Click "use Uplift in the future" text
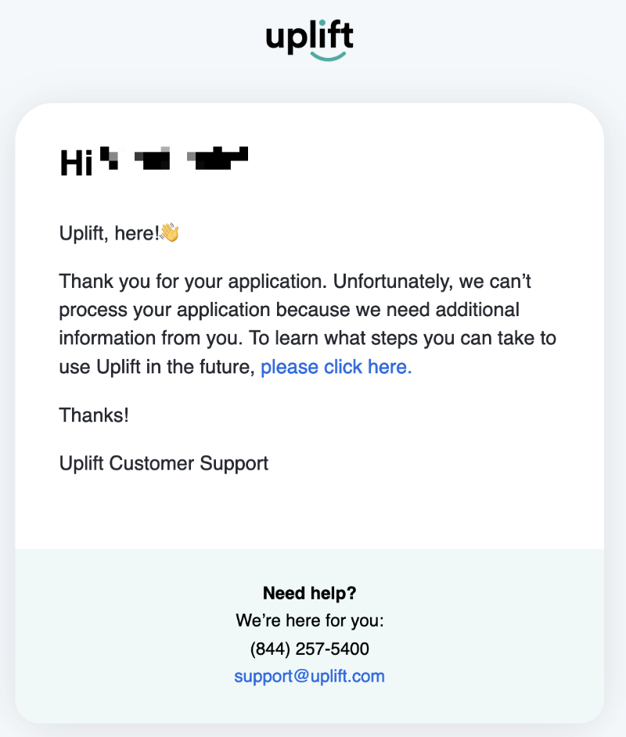626x737 pixels. coord(156,367)
